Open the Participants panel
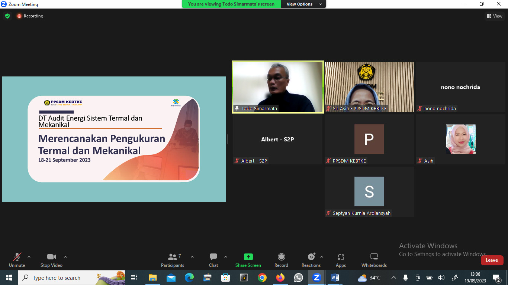The width and height of the screenshot is (508, 285). [x=173, y=260]
